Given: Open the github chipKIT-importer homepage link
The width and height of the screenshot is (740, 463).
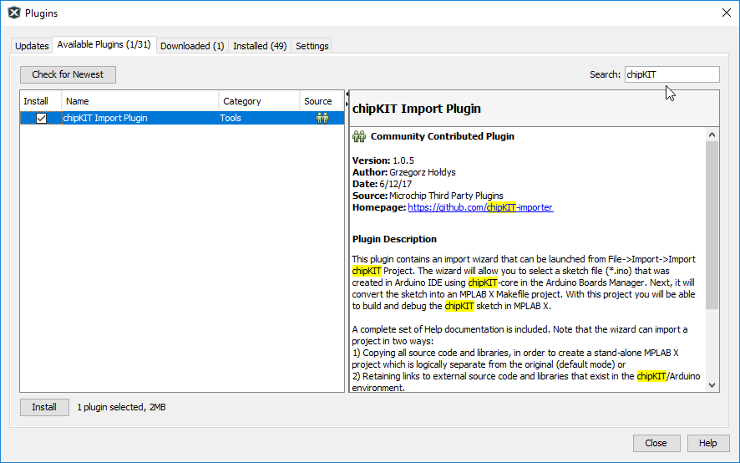Looking at the screenshot, I should [x=480, y=207].
